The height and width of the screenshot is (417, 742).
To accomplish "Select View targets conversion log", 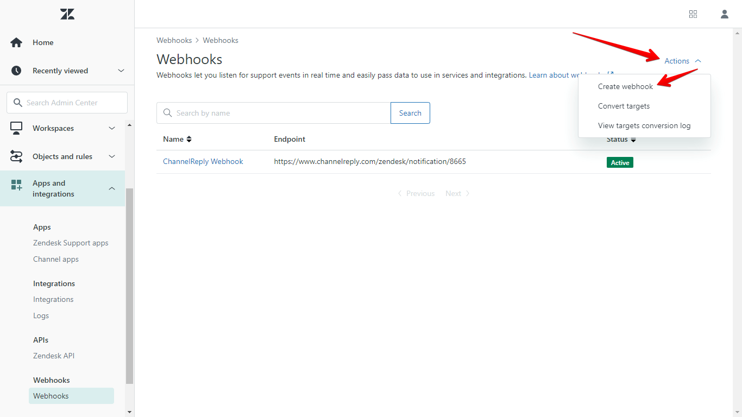I will (x=644, y=125).
